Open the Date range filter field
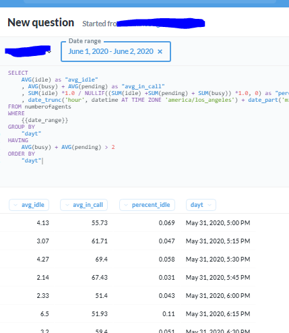The image size is (289, 333). coord(116,51)
